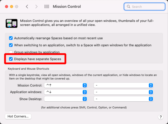Click the Mission Control window title
The width and height of the screenshot is (168, 124).
coord(67,7)
